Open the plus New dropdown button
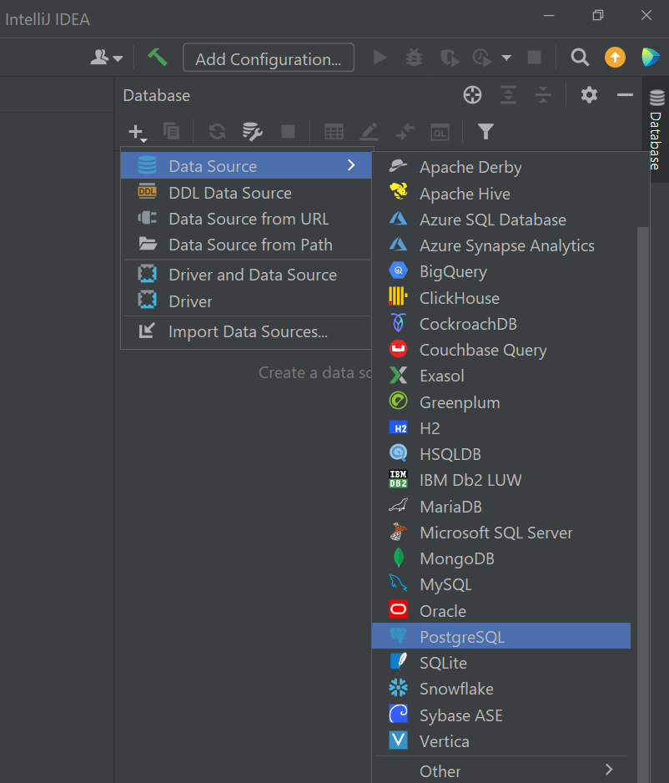669x783 pixels. pyautogui.click(x=137, y=133)
